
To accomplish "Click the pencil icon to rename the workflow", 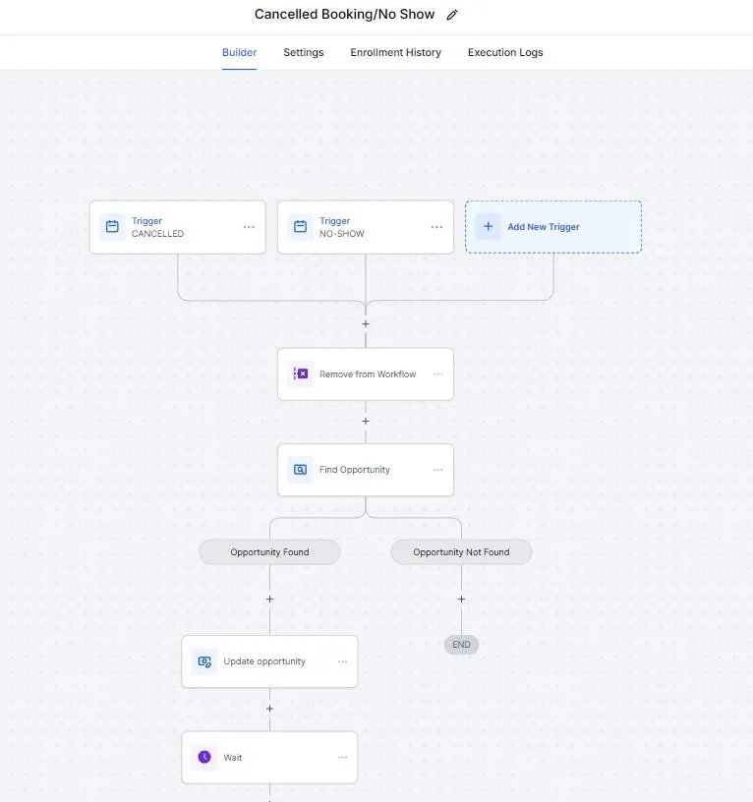I will click(x=450, y=15).
